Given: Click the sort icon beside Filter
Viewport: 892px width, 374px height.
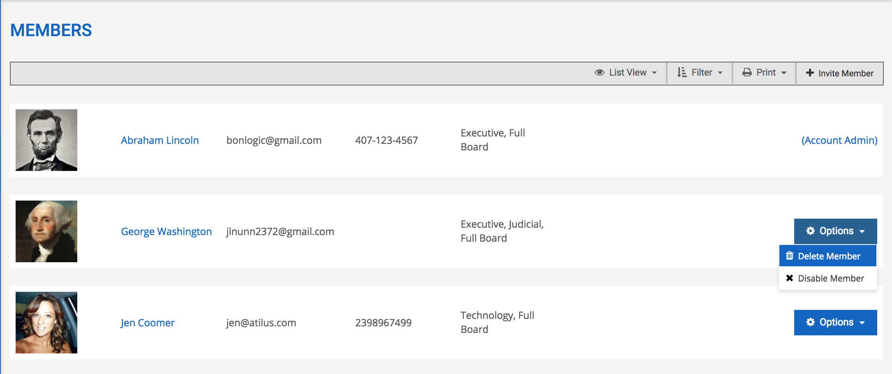Looking at the screenshot, I should pos(682,73).
